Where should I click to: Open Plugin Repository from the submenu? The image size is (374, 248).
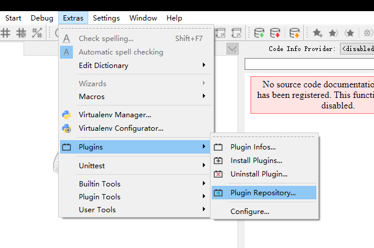click(x=264, y=193)
